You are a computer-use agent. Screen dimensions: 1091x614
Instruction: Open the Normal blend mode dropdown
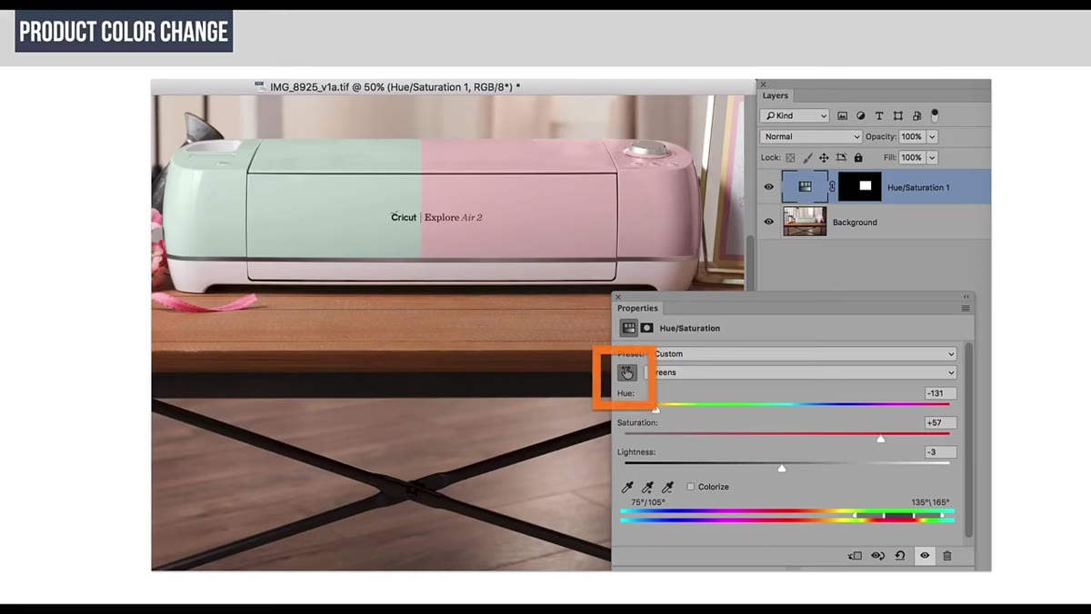(811, 136)
